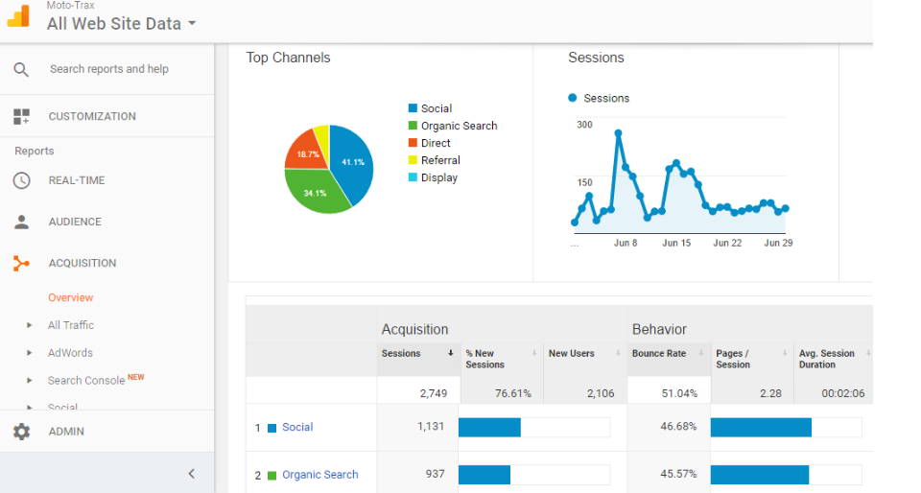921x493 pixels.
Task: Click the Real-Time clock icon
Action: (x=21, y=180)
